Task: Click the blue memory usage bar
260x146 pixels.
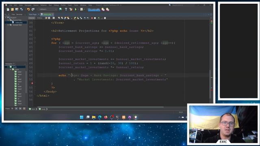Action: (x=94, y=9)
